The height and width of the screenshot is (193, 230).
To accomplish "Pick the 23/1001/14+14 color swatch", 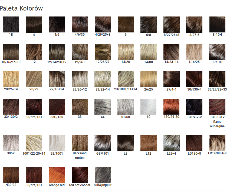I will 126,79.
